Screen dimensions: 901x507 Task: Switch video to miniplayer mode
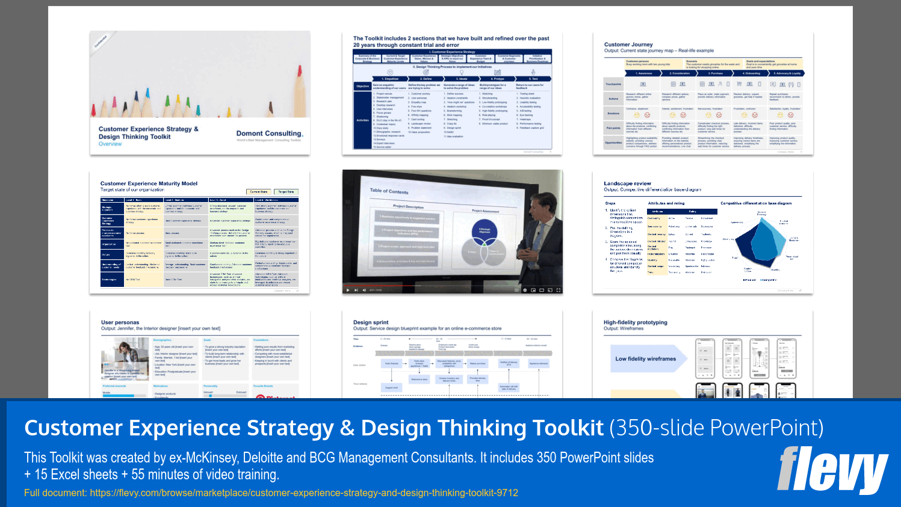click(533, 290)
